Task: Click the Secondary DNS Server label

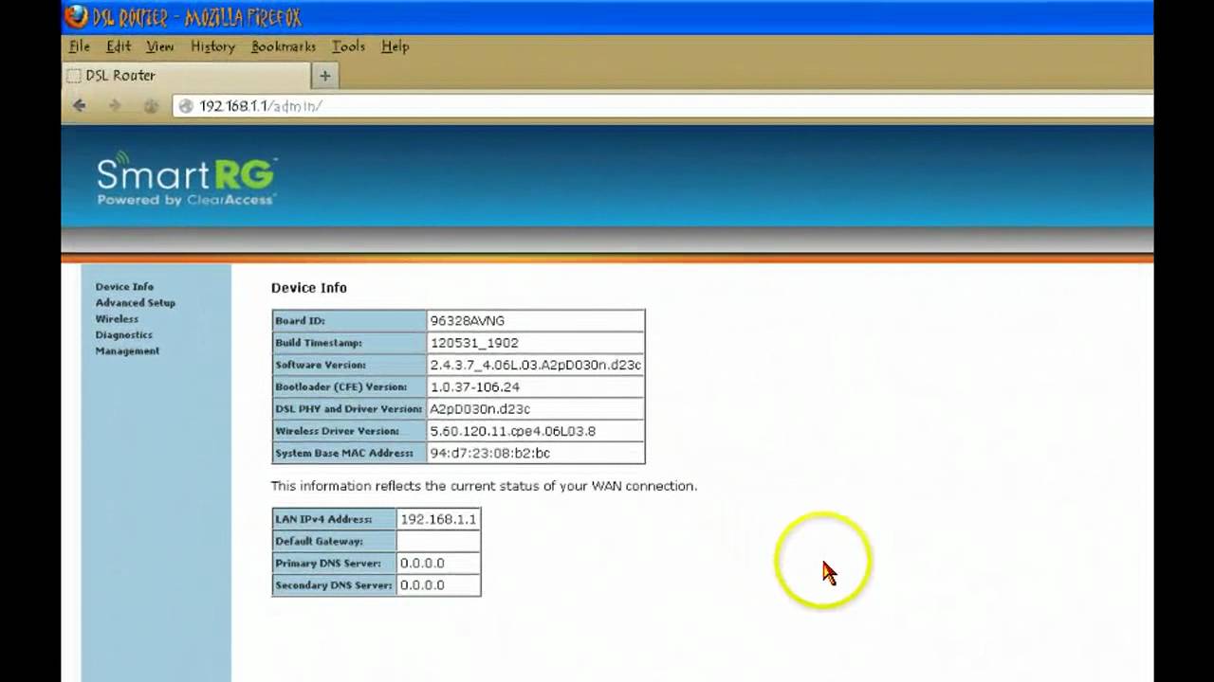Action: click(x=334, y=585)
